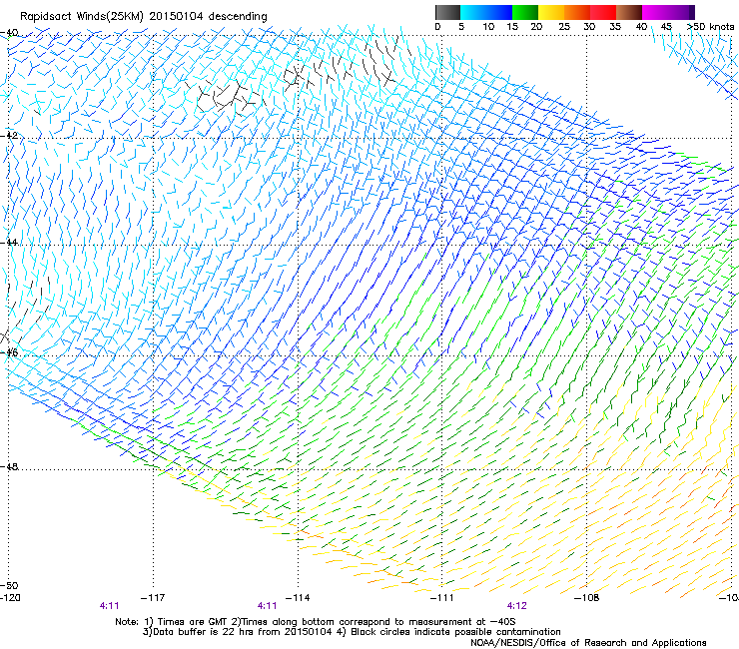Pick the magenta 40–45 knots color segment

655,12
